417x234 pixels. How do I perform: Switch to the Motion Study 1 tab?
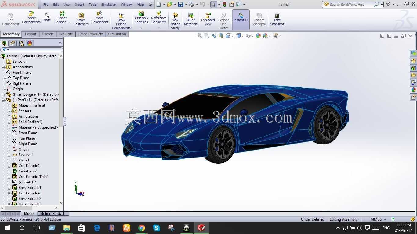[52, 214]
